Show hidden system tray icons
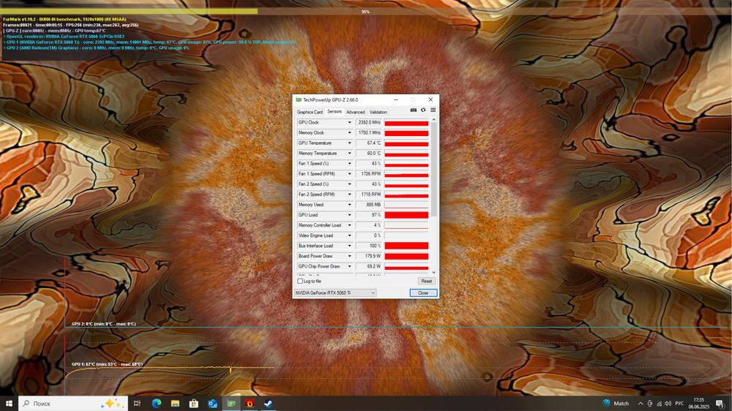Viewport: 732px width, 411px height. click(640, 404)
